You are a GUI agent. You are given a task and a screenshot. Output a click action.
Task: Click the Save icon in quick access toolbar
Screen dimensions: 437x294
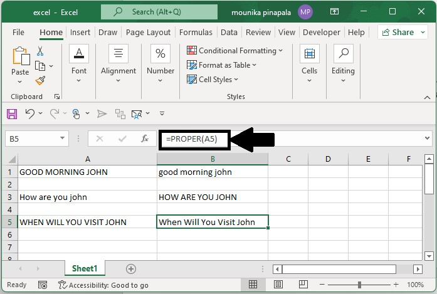tap(11, 113)
